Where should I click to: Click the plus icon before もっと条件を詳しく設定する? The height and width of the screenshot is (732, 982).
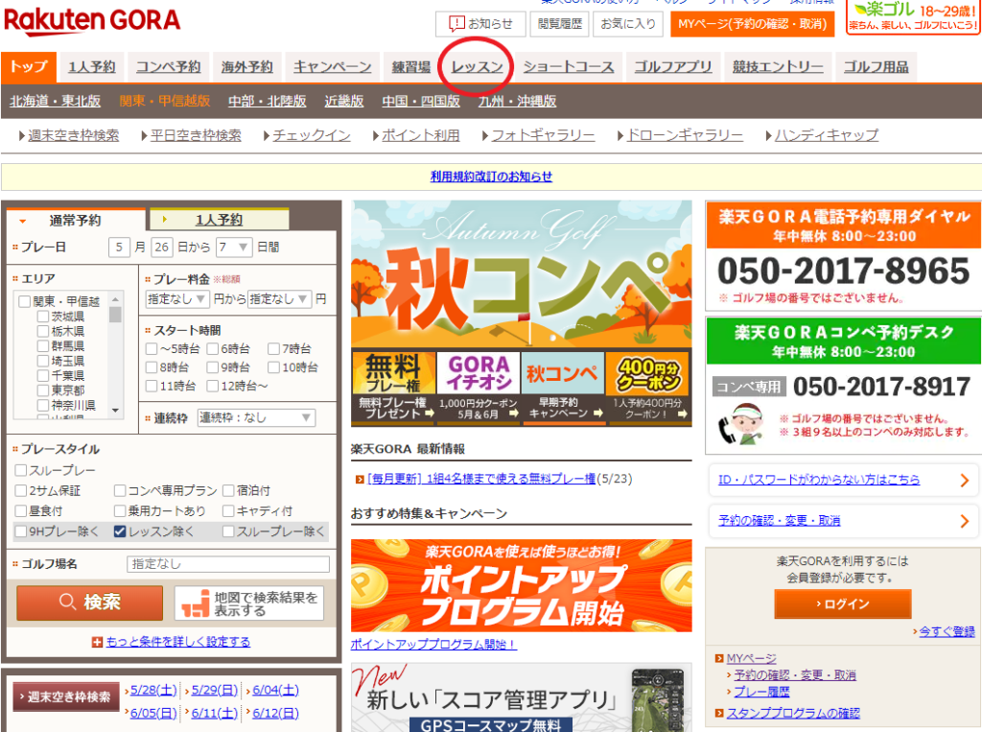point(97,642)
